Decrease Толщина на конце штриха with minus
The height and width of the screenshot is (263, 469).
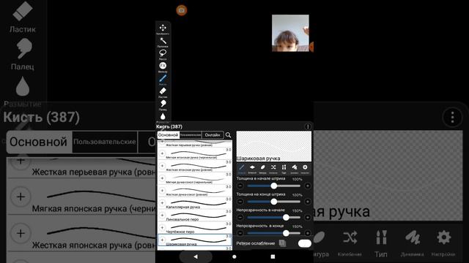tap(240, 202)
